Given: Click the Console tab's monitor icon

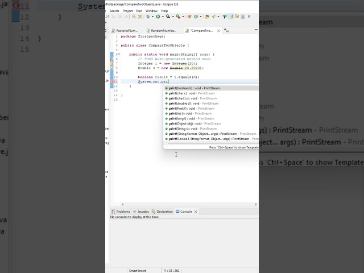Looking at the screenshot, I should tap(177, 212).
